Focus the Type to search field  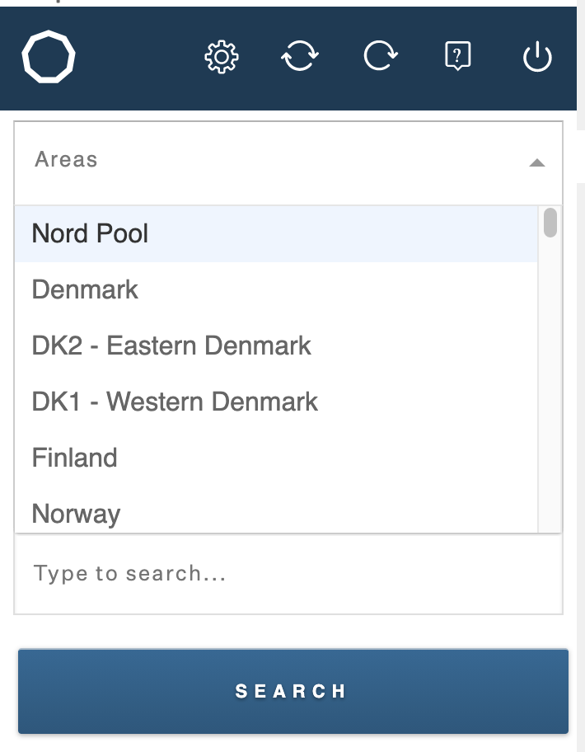click(288, 574)
